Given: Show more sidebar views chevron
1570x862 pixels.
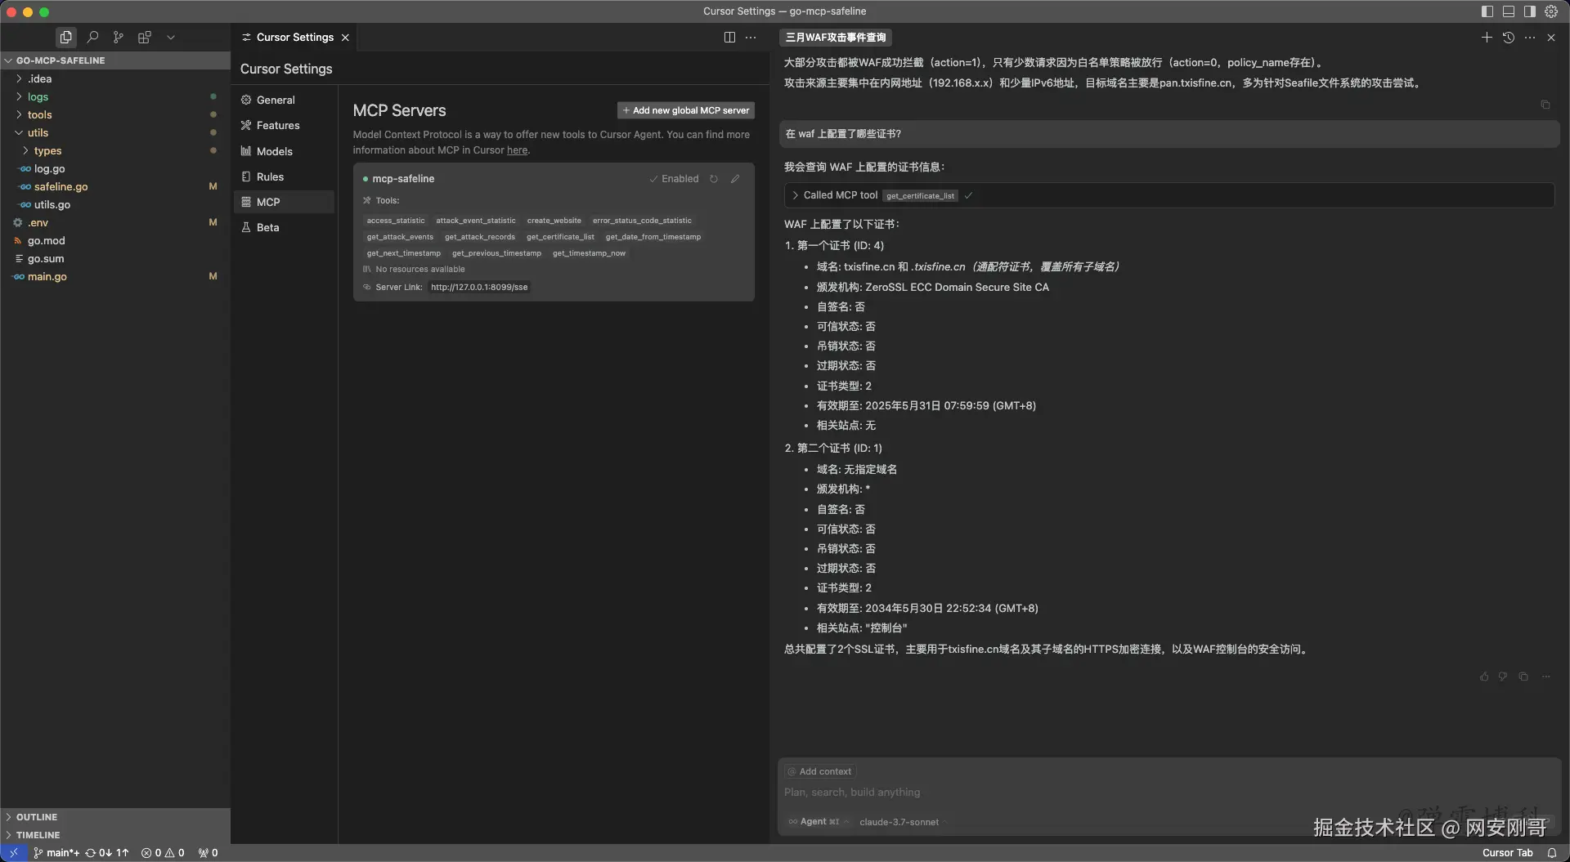Looking at the screenshot, I should pyautogui.click(x=171, y=37).
